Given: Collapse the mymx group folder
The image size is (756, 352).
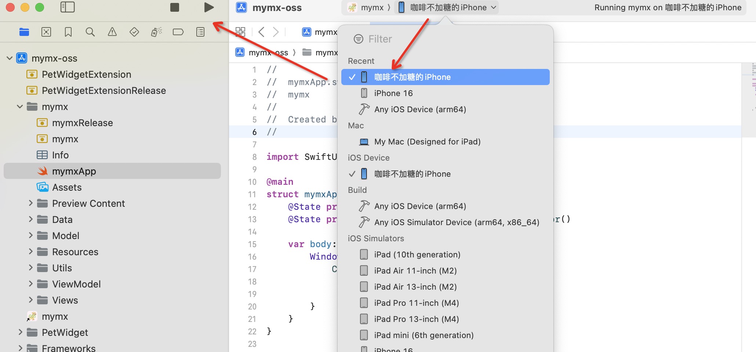Looking at the screenshot, I should [x=20, y=107].
